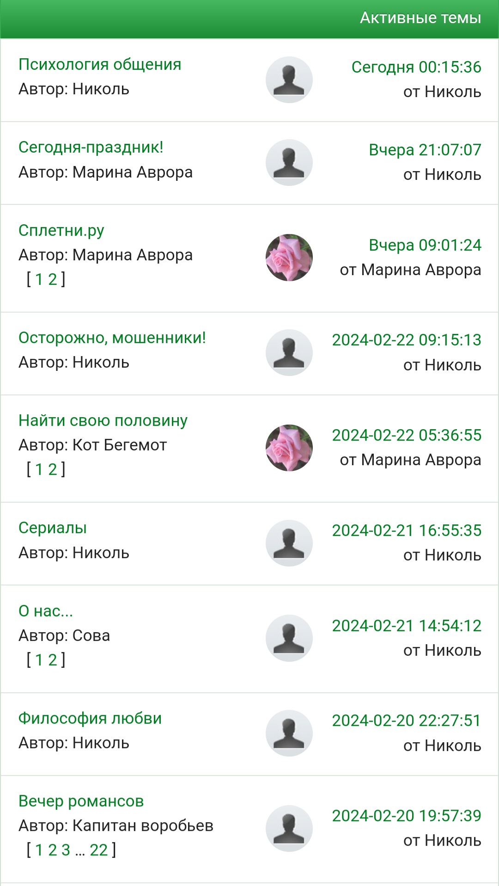The width and height of the screenshot is (499, 886).
Task: Open the Осторожно, мошенники! topic
Action: pos(112,338)
